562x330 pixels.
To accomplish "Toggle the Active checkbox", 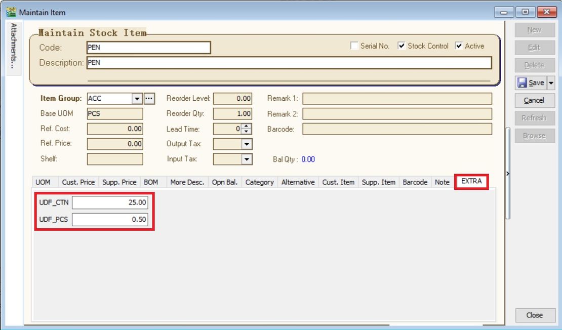I will click(459, 46).
